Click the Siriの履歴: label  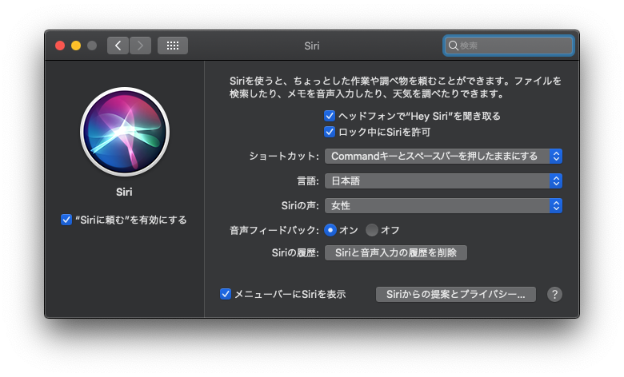tap(295, 253)
